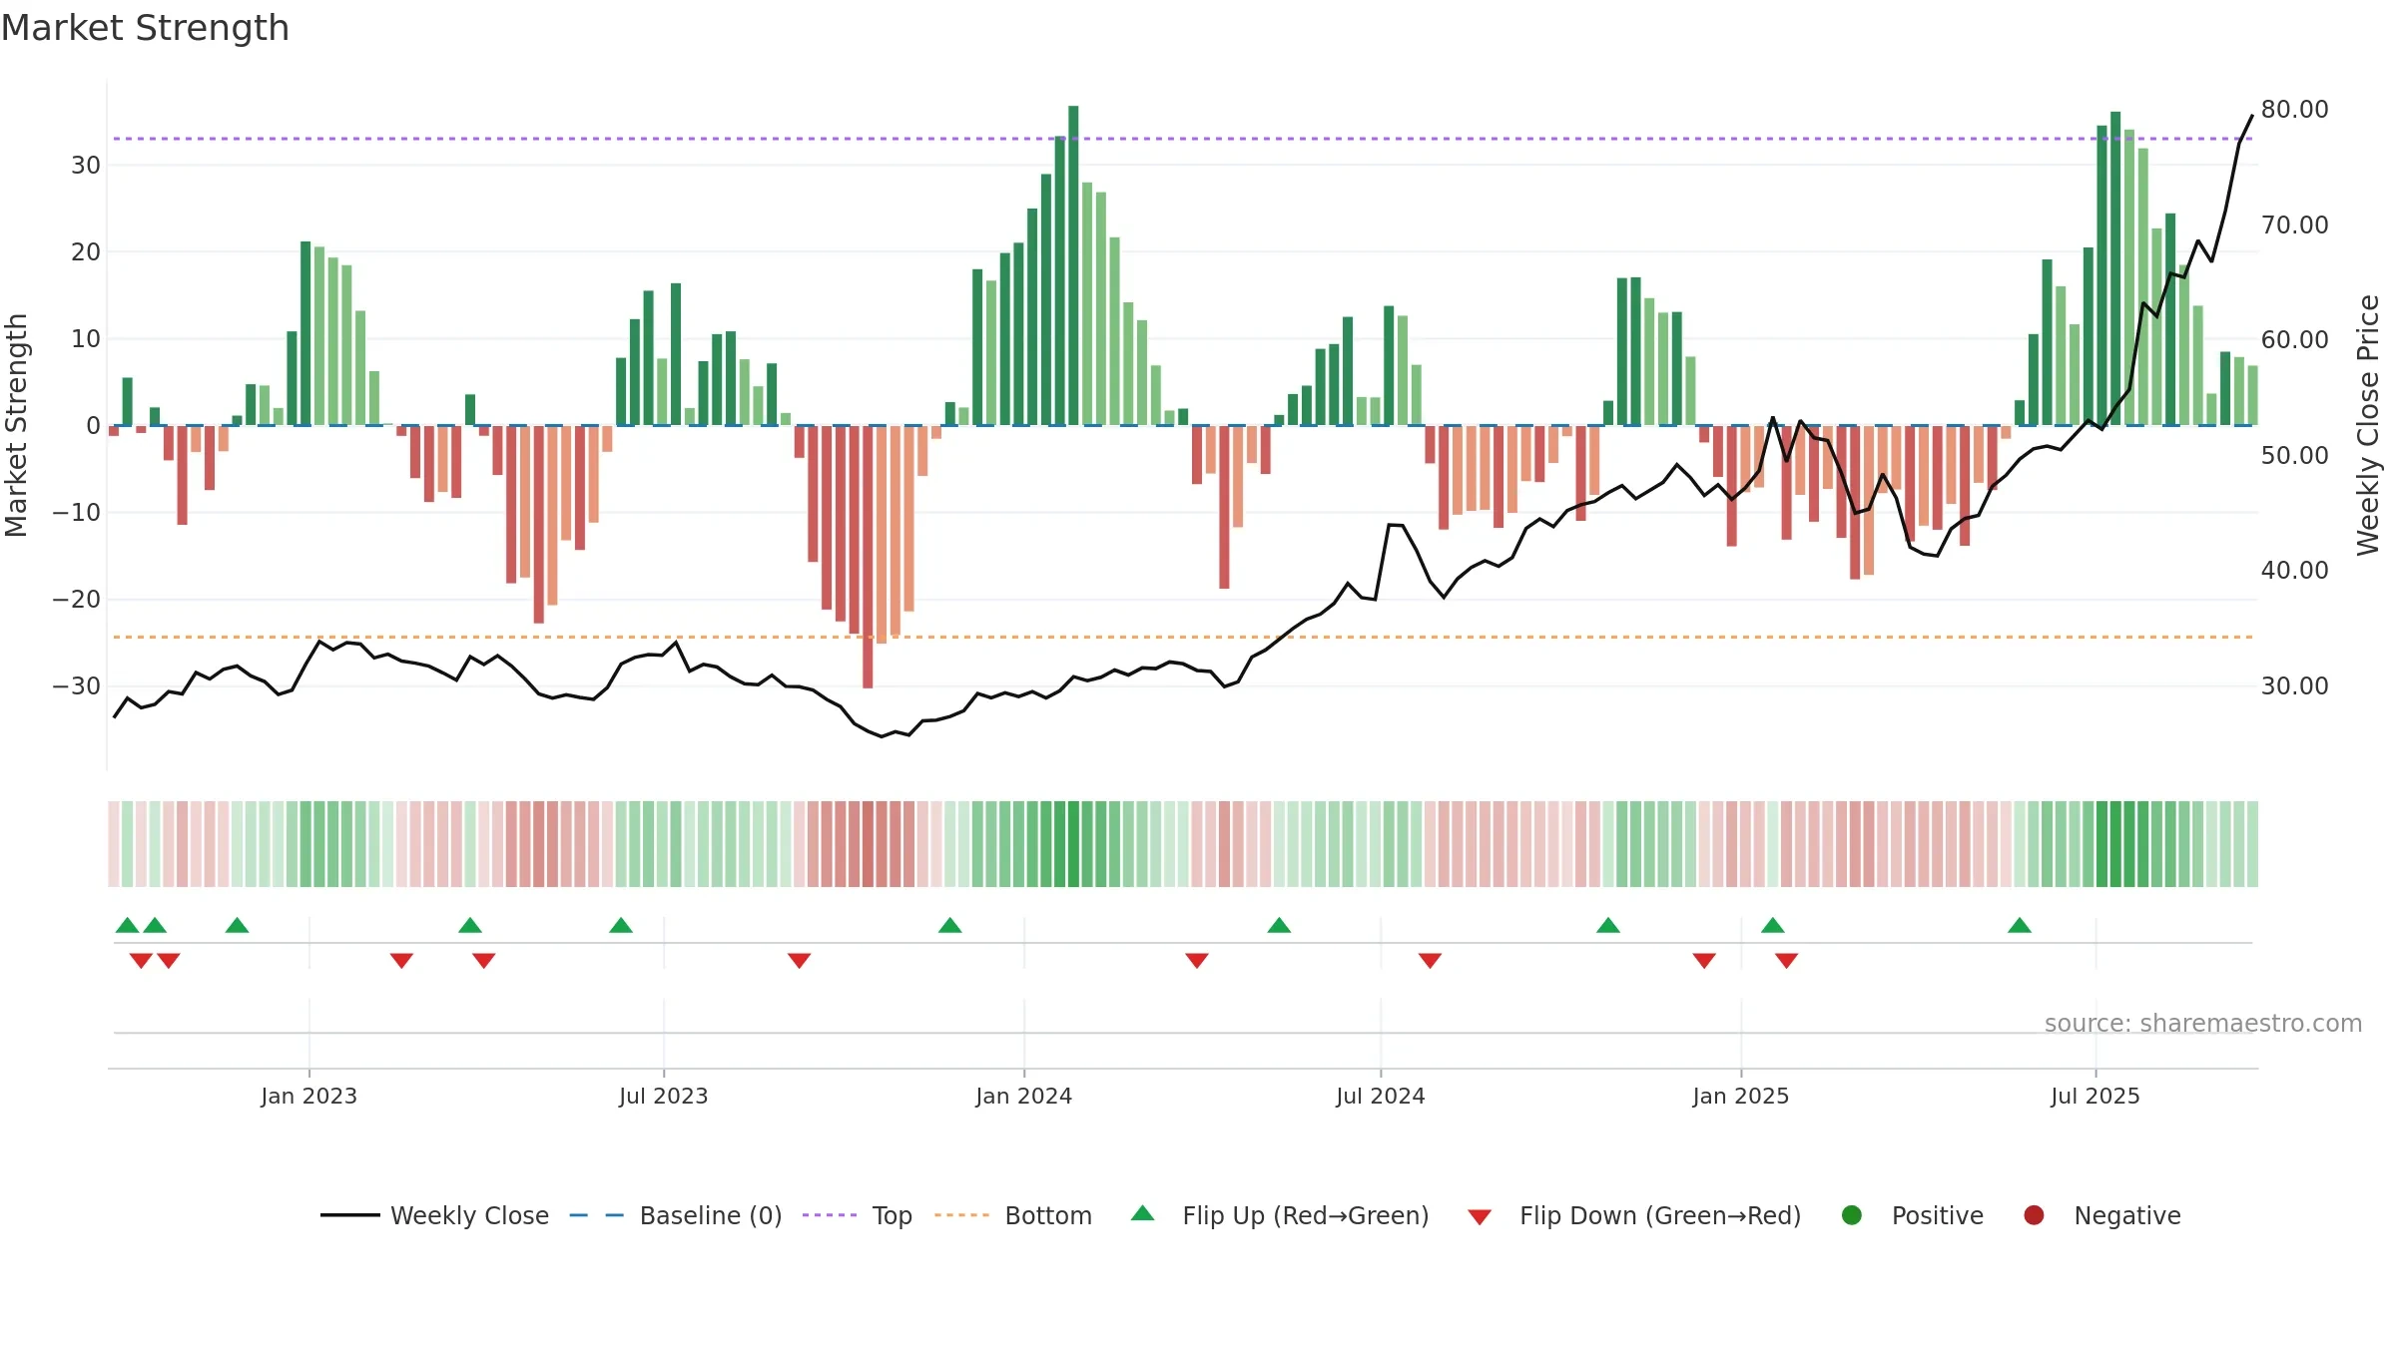The image size is (2396, 1347).
Task: Click the black Weekly Close legend line sample
Action: click(350, 1215)
